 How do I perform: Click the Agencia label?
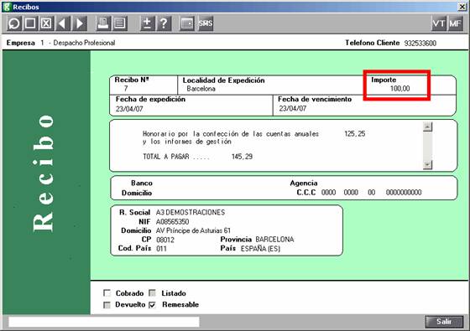click(x=304, y=184)
